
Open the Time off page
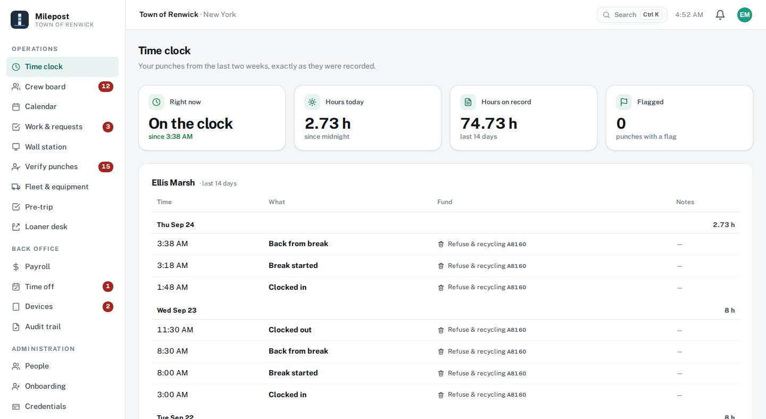click(62, 287)
